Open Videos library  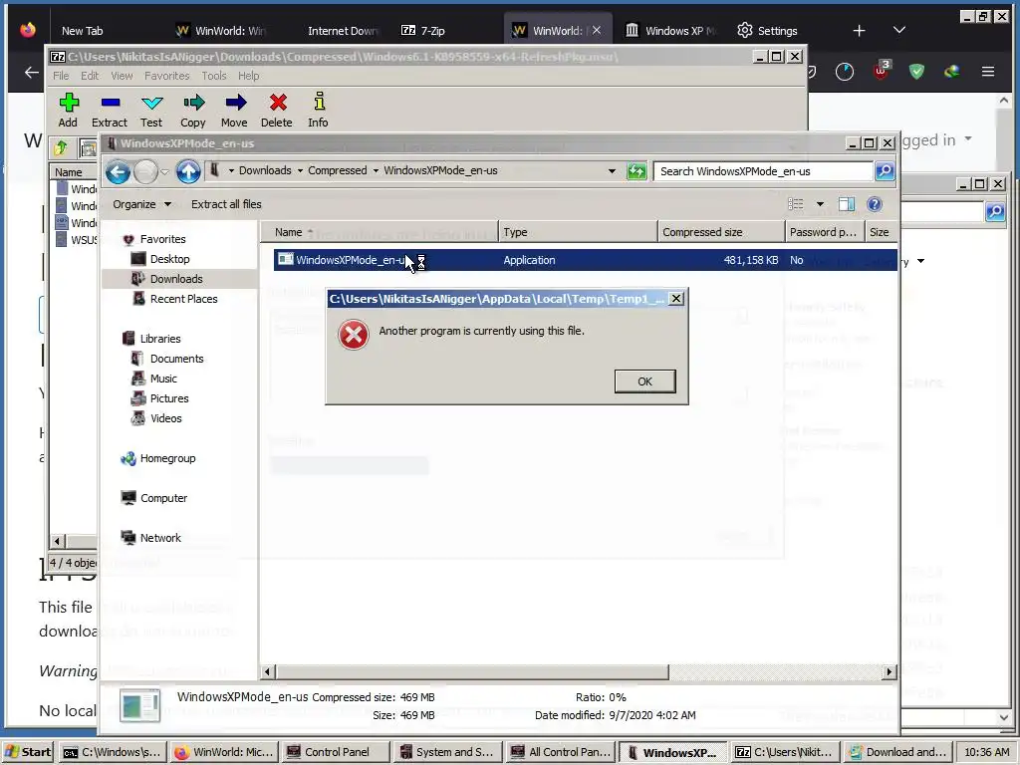click(x=166, y=418)
